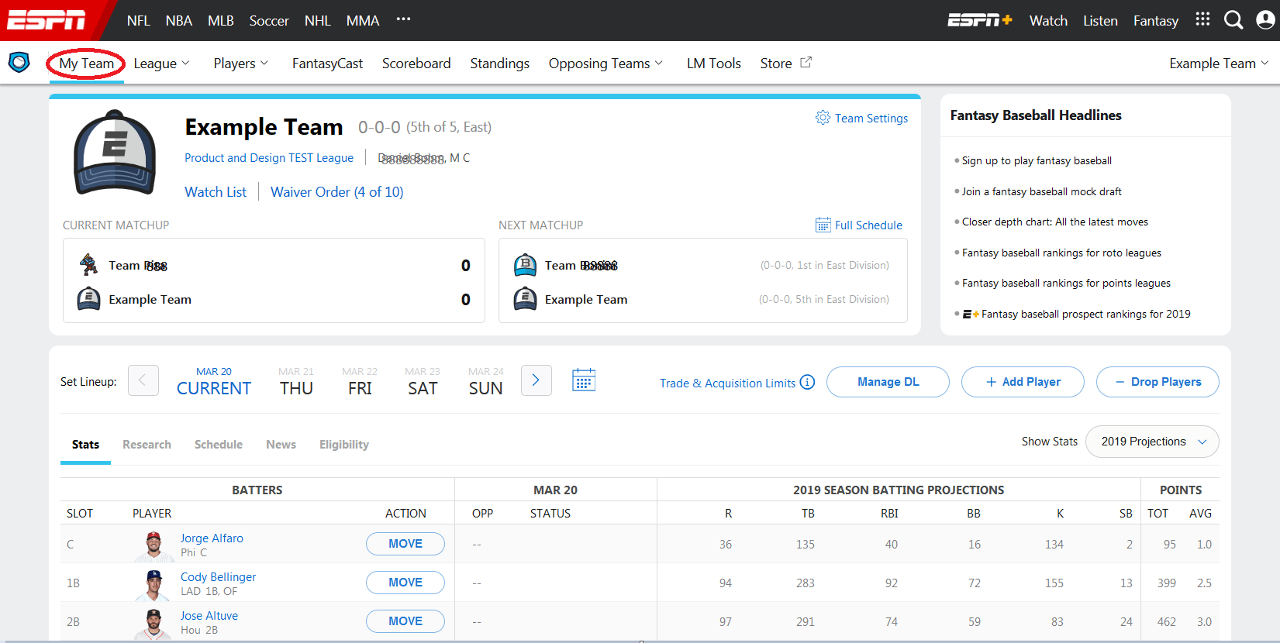Move Jorge Alfaro from catcher slot
The width and height of the screenshot is (1280, 643).
pos(405,544)
